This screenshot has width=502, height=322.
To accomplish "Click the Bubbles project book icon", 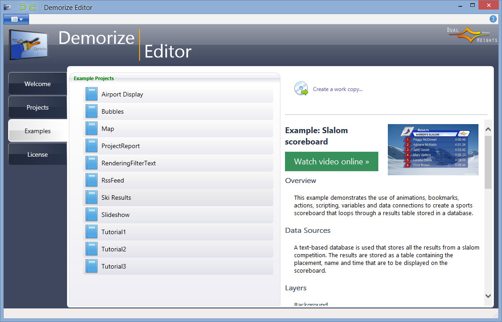I will pos(92,111).
